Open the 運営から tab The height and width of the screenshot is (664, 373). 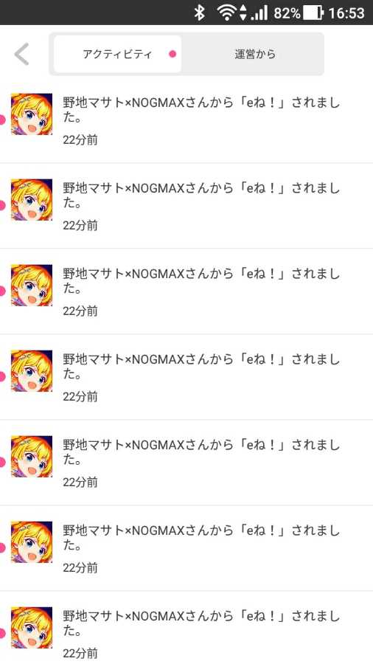tap(255, 54)
